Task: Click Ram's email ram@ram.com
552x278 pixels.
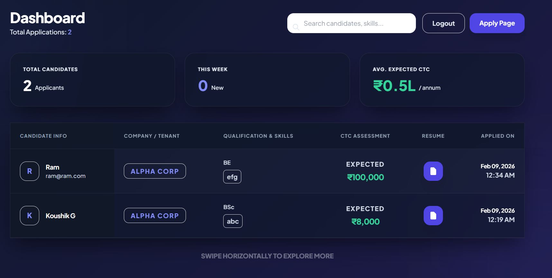Action: coord(66,176)
